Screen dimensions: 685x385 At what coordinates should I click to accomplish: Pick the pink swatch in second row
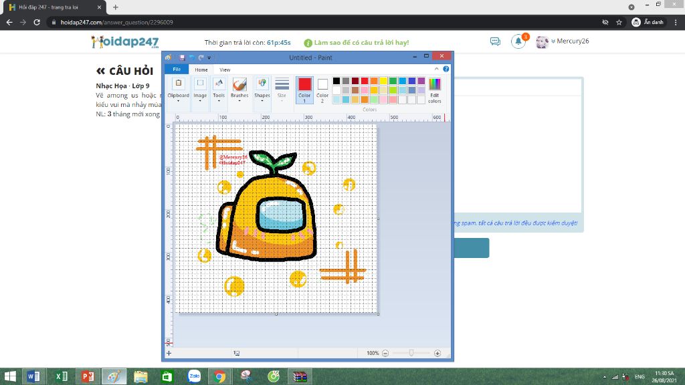click(365, 90)
